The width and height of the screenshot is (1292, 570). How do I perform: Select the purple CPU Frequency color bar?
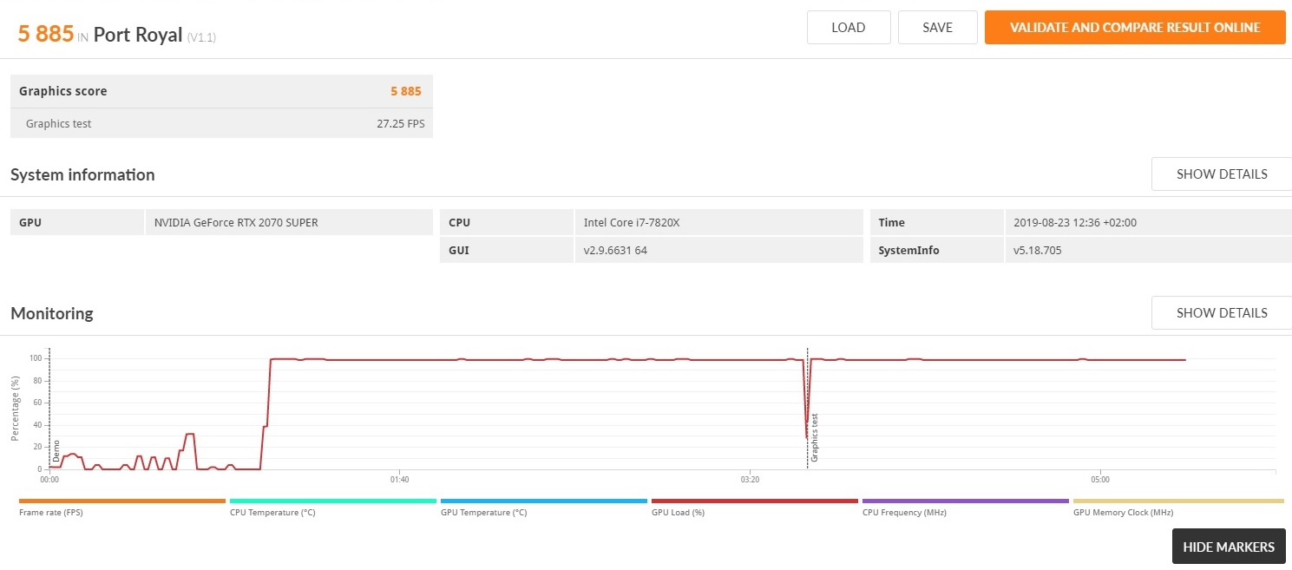[966, 501]
